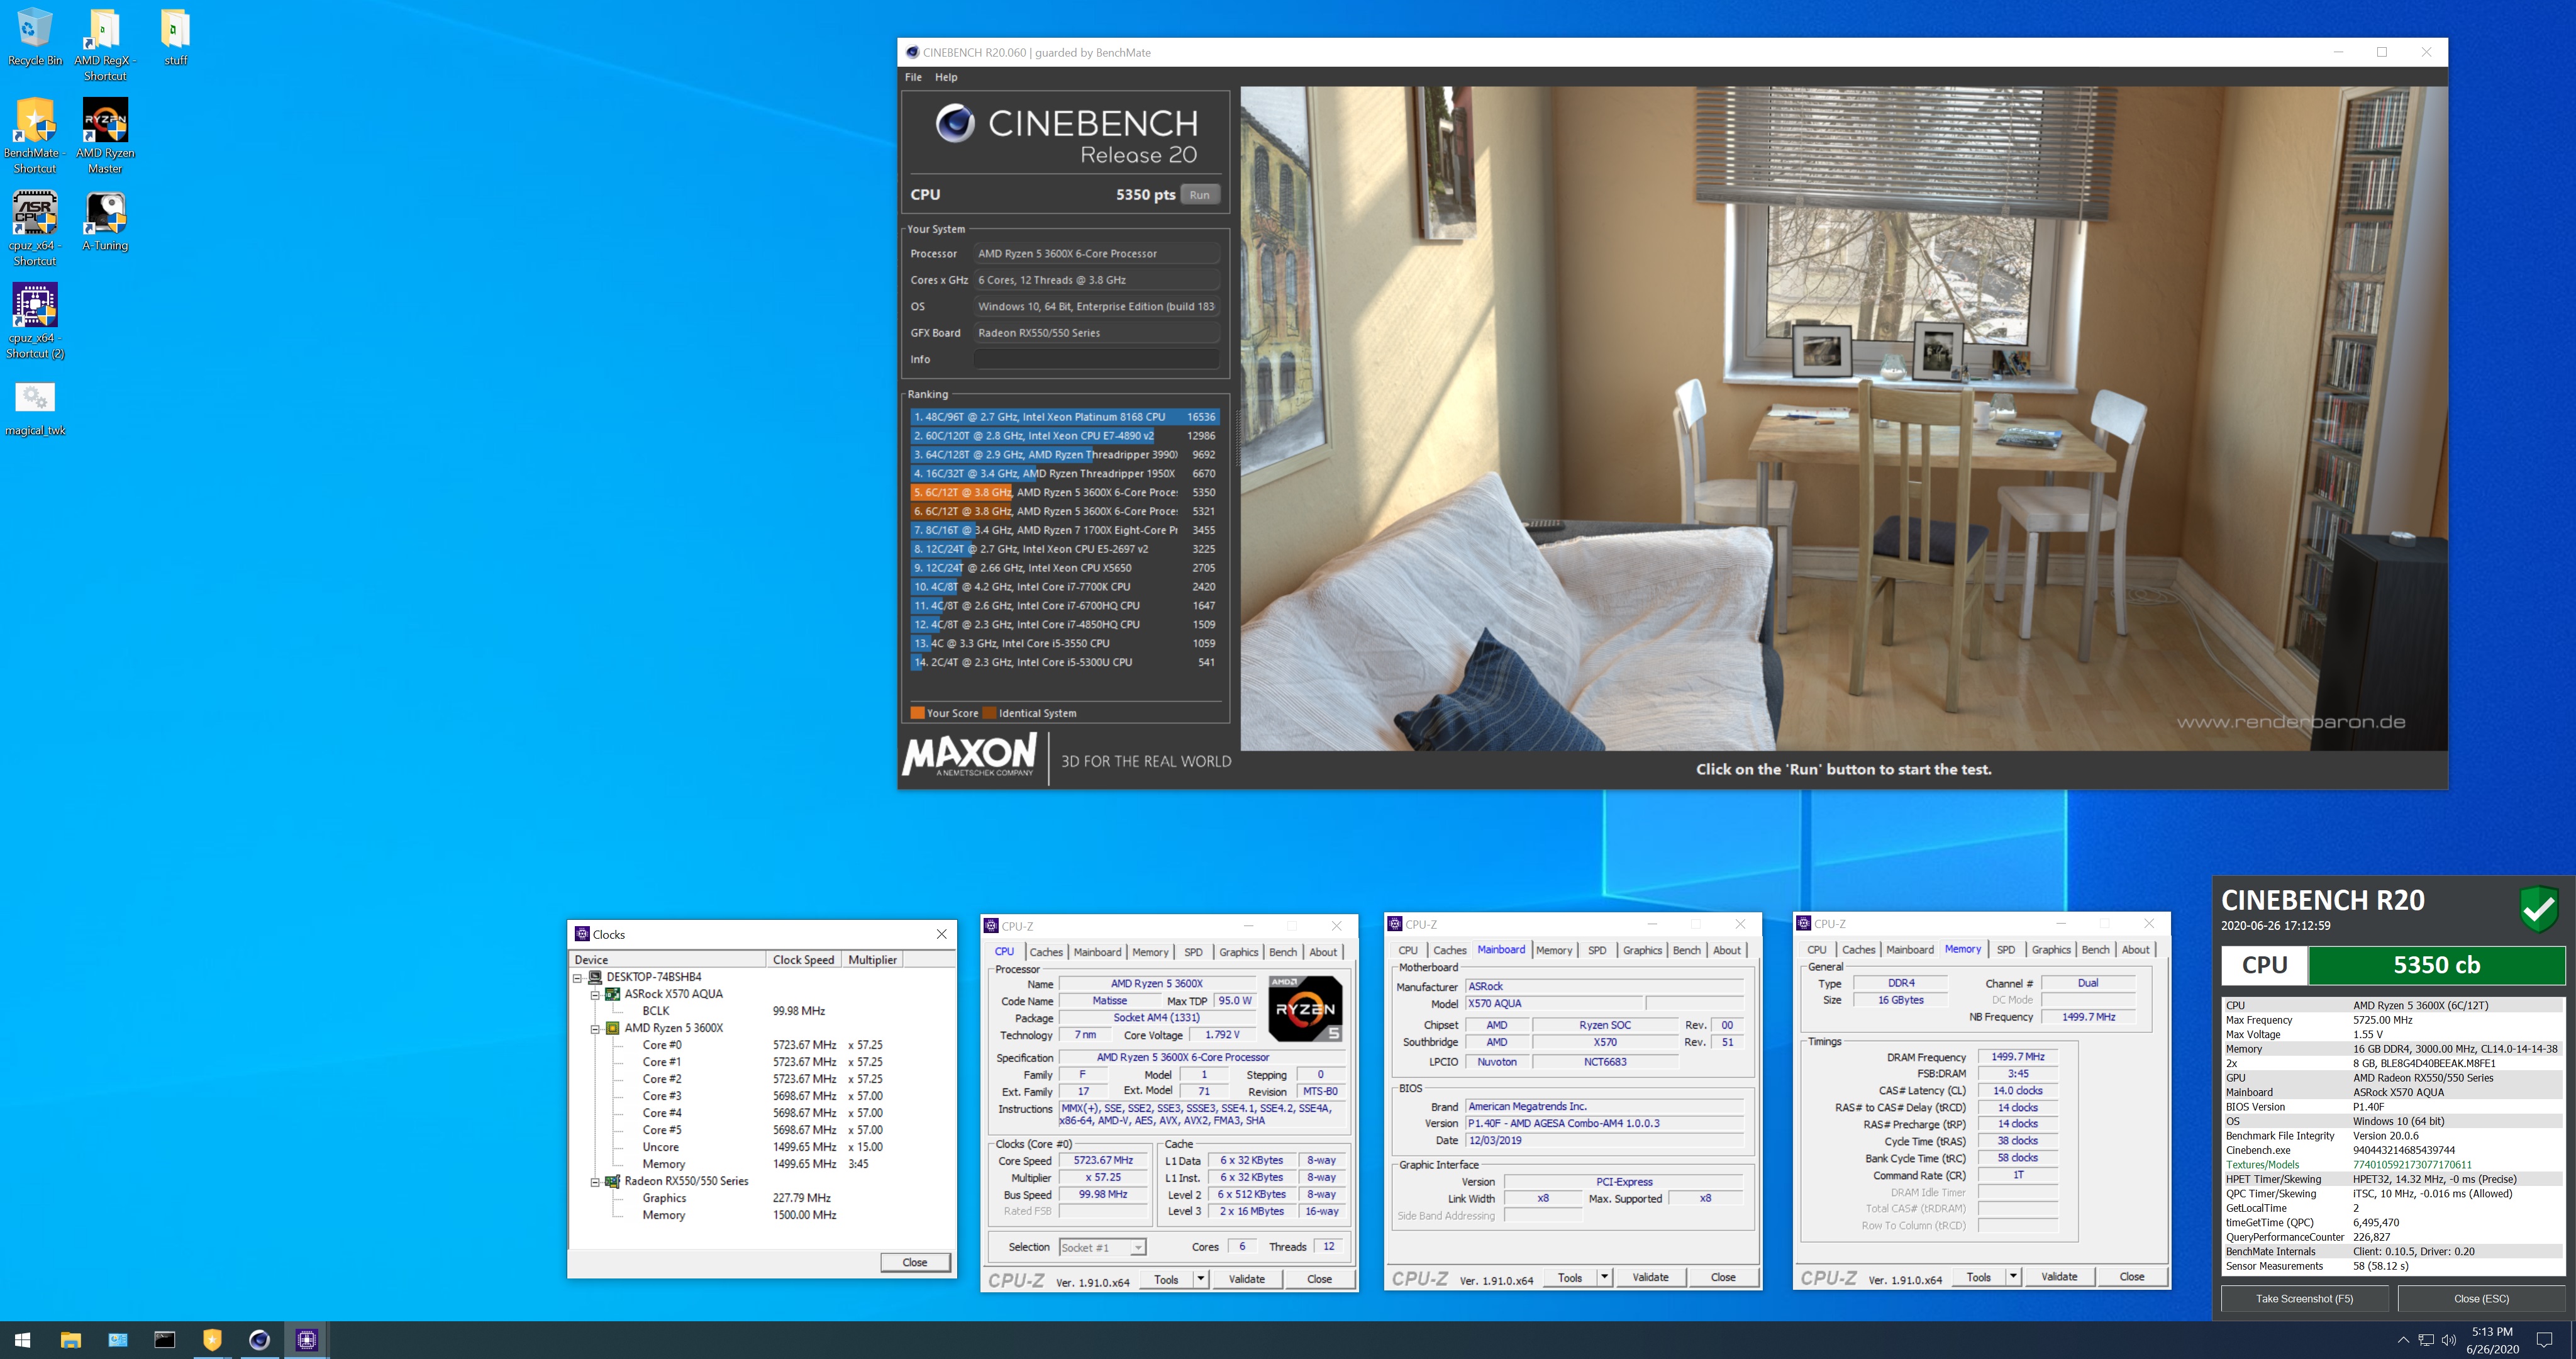
Task: Open About tab in Memory CPU-Z window
Action: (x=2135, y=949)
